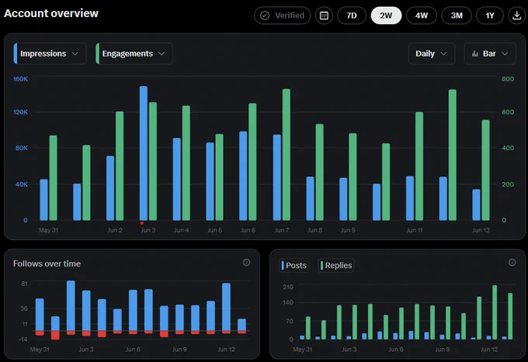The image size is (528, 362).
Task: Click 'Jun 12' label in Posts and Replies chart
Action: [x=489, y=350]
